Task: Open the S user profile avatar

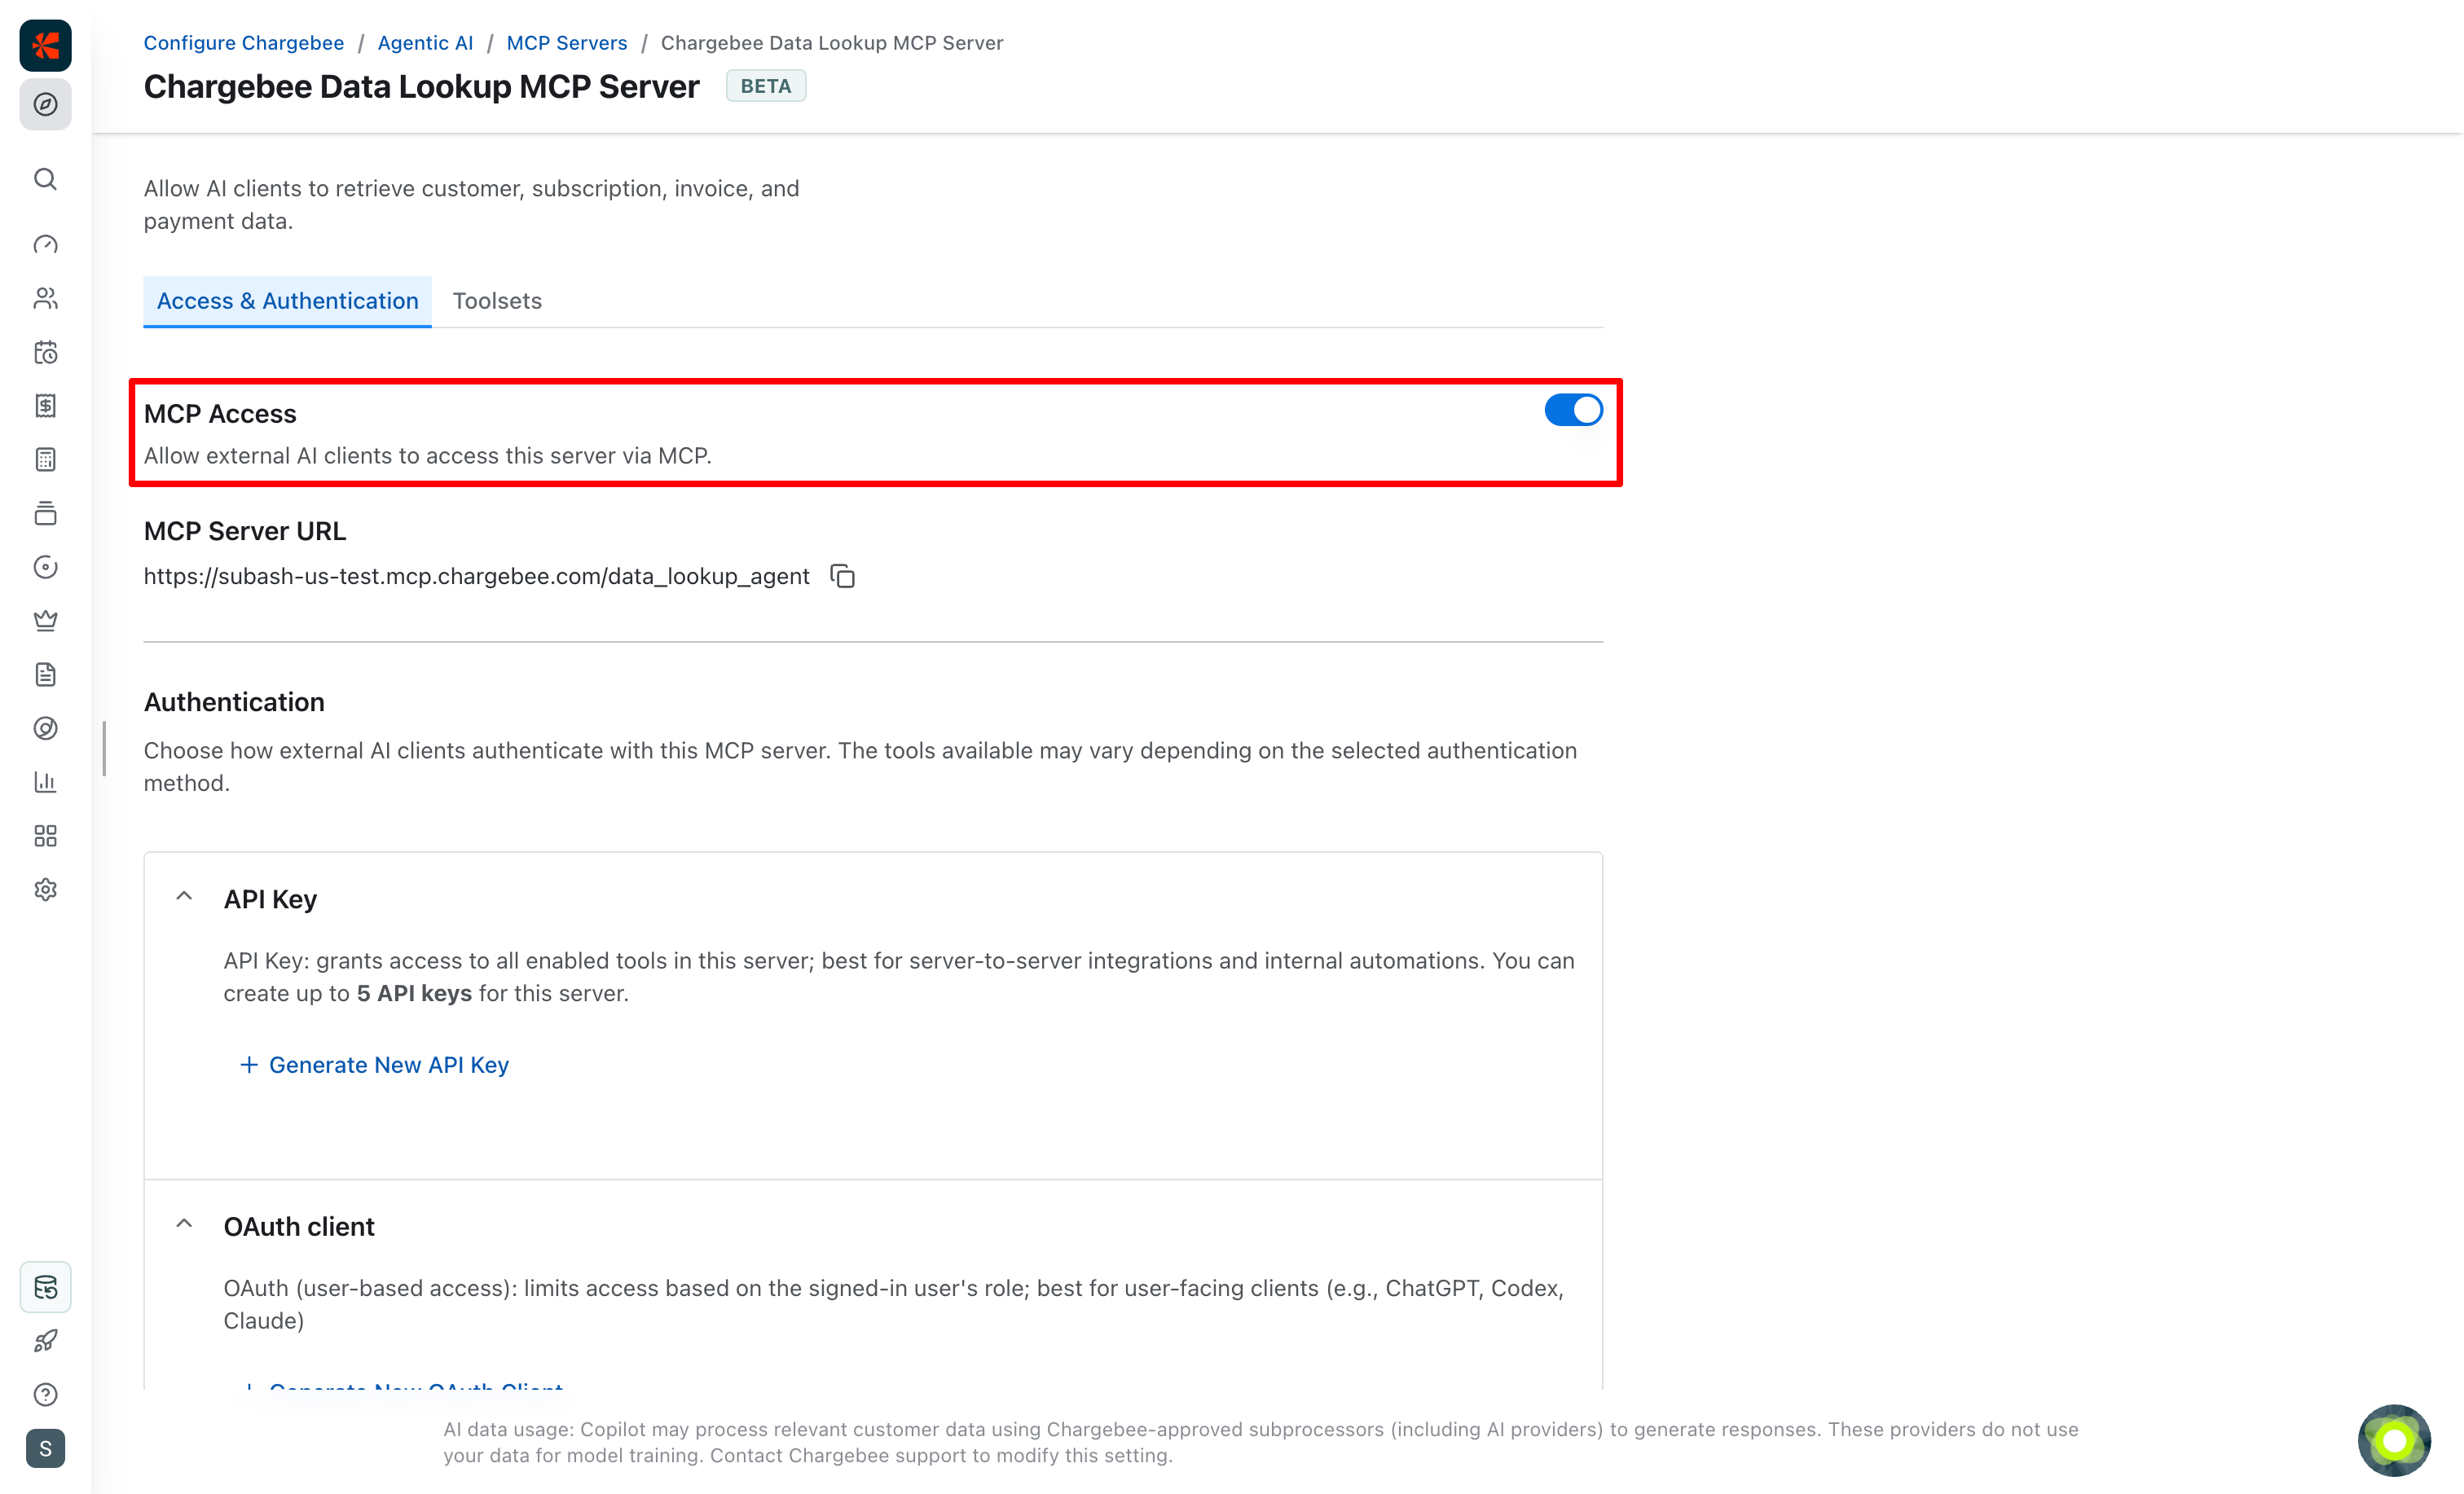Action: coord(46,1449)
